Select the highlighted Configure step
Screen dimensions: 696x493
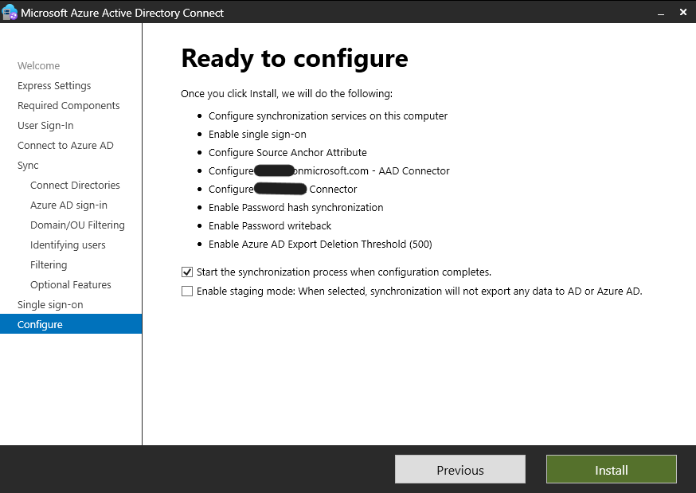tap(39, 324)
